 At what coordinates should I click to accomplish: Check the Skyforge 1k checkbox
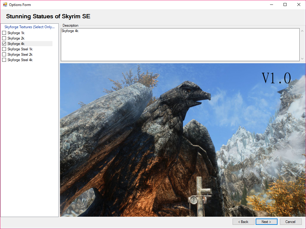click(4, 33)
